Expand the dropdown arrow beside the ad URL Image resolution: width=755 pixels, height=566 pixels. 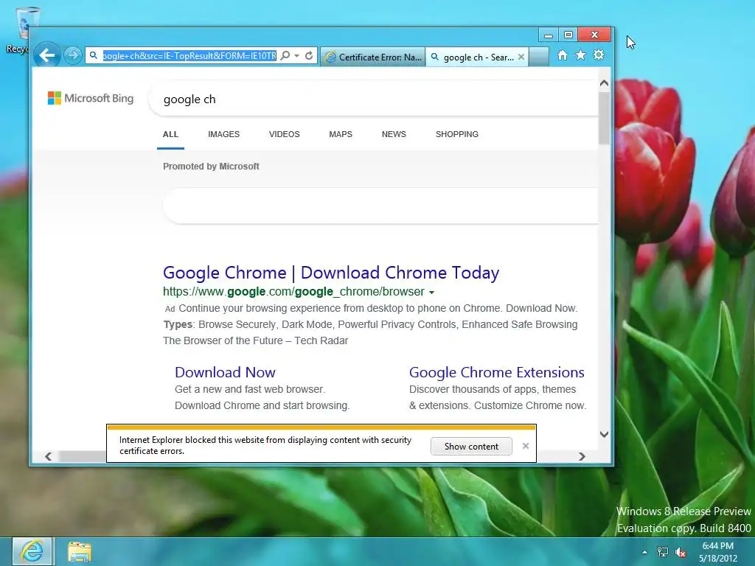coord(431,293)
